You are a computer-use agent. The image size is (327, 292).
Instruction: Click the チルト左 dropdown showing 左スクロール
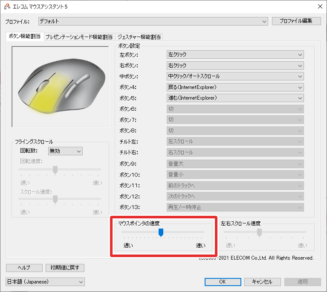coord(235,141)
